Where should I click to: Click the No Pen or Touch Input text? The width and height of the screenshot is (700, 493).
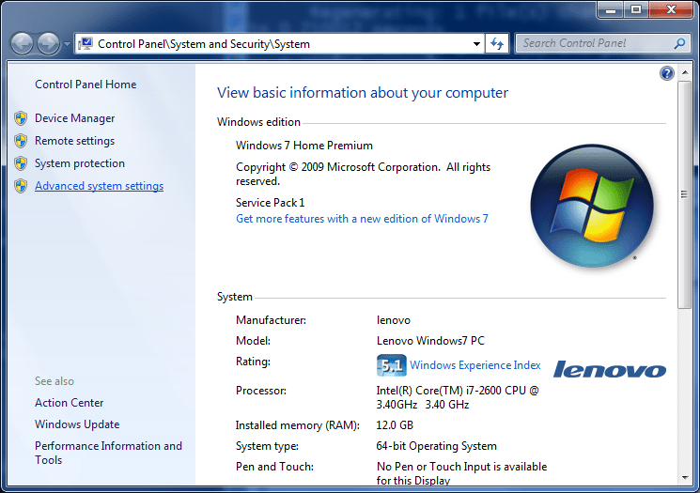[x=461, y=473]
